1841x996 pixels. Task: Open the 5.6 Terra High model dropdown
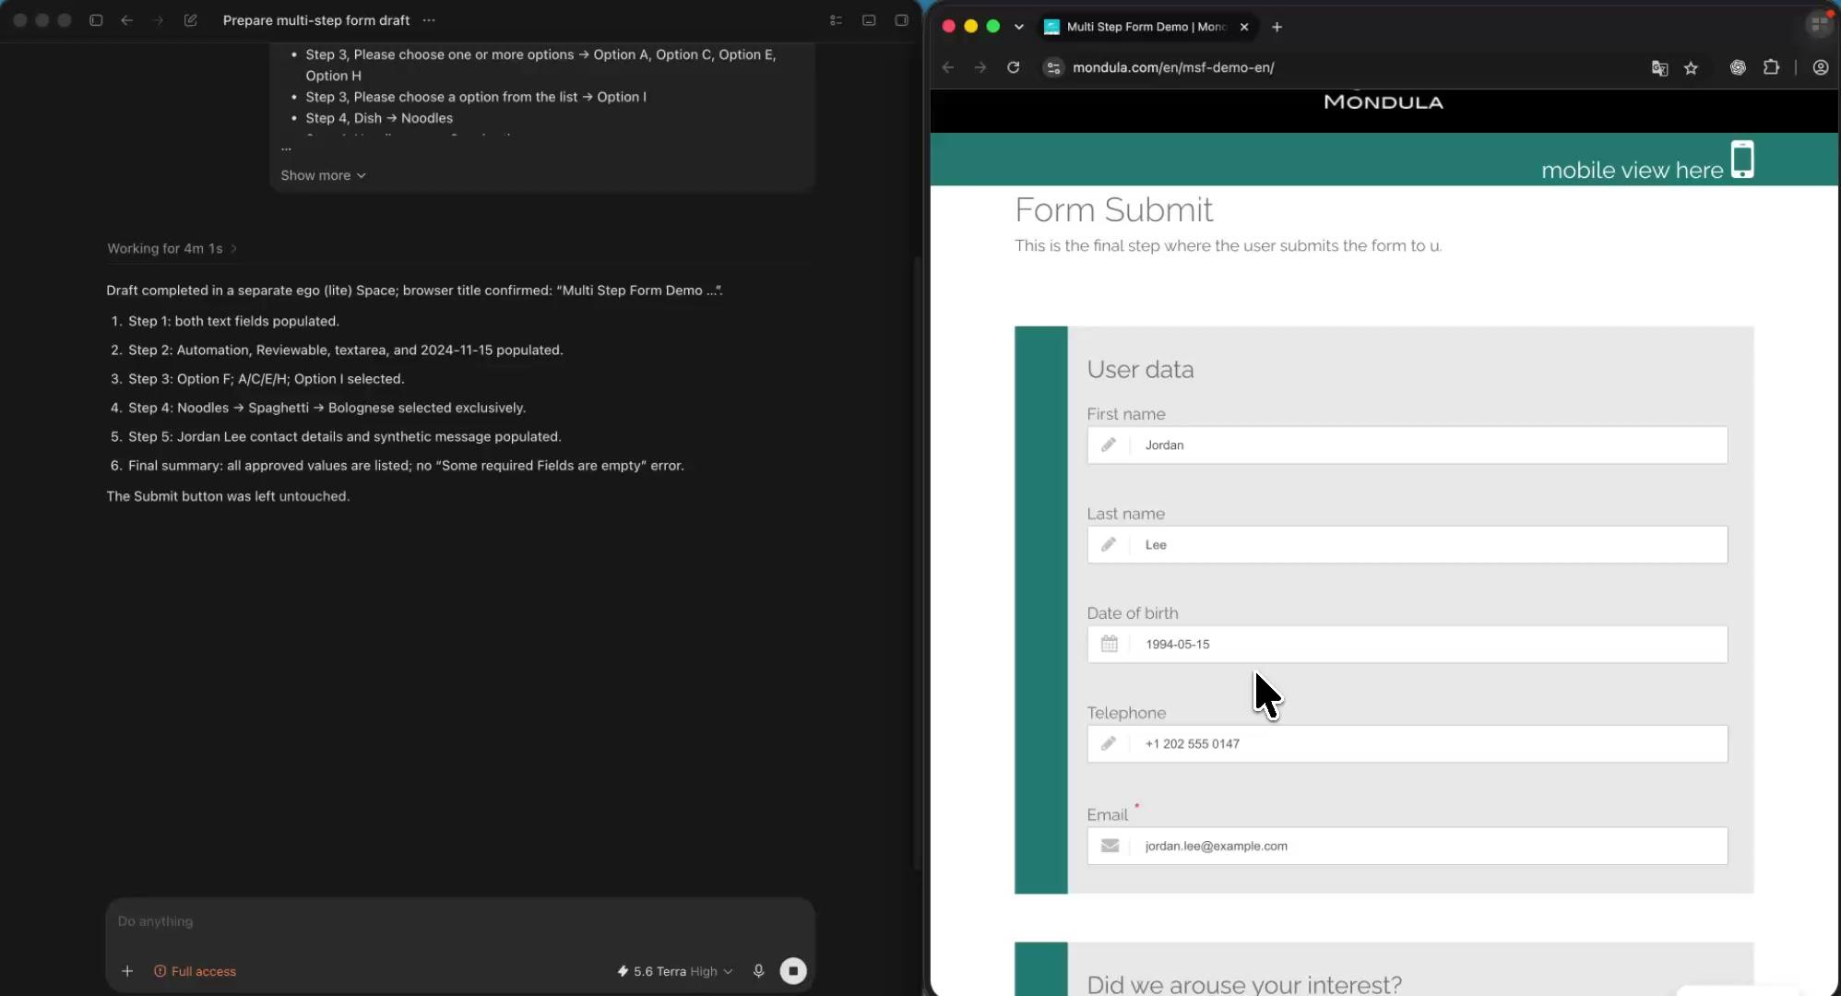tap(675, 971)
